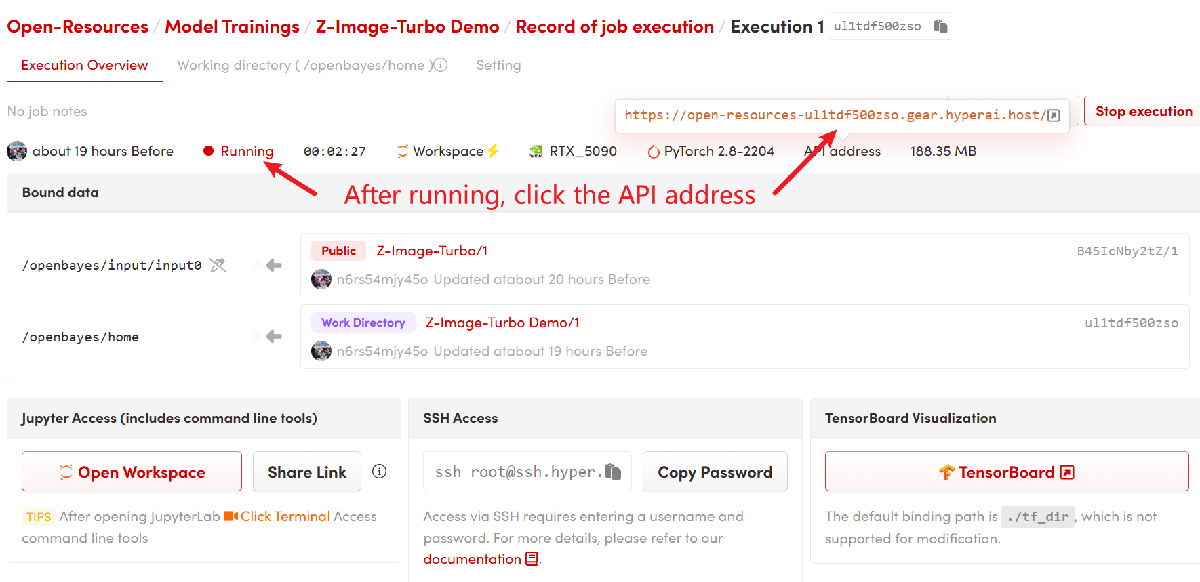This screenshot has width=1200, height=582.
Task: Select the Execution Overview tab
Action: [x=85, y=65]
